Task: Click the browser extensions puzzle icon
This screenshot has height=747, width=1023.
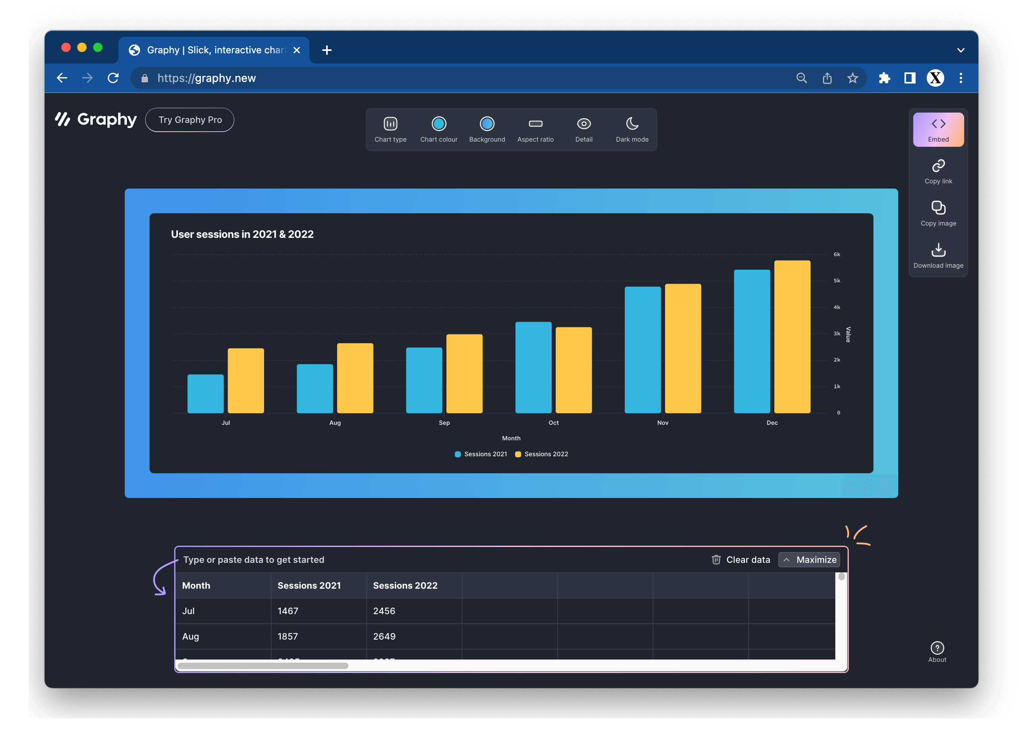Action: click(884, 78)
